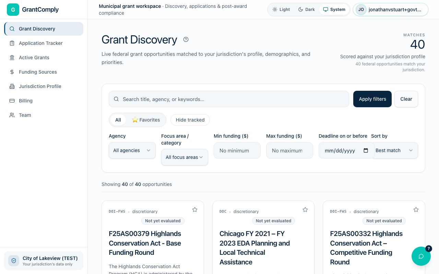Open the deadline calendar picker icon
This screenshot has height=274, width=439.
tap(366, 150)
